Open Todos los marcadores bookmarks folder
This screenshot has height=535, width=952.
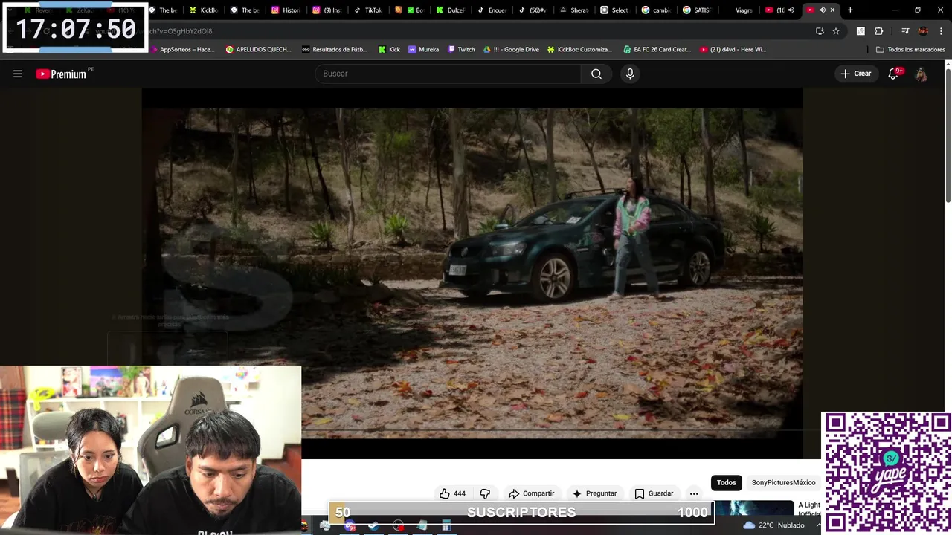click(910, 50)
